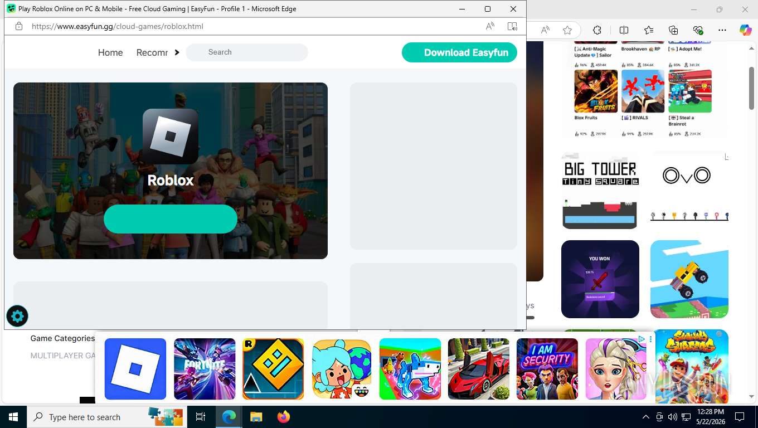Open the Windows Start menu

click(x=13, y=417)
